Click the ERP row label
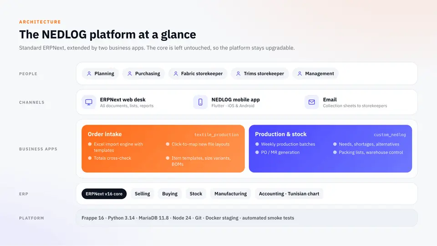Viewport: 437px width, 246px height. click(24, 194)
